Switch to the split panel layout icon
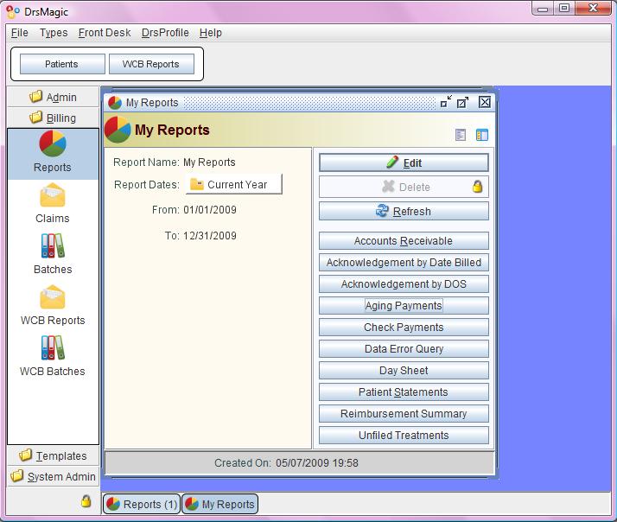617x522 pixels. [482, 135]
